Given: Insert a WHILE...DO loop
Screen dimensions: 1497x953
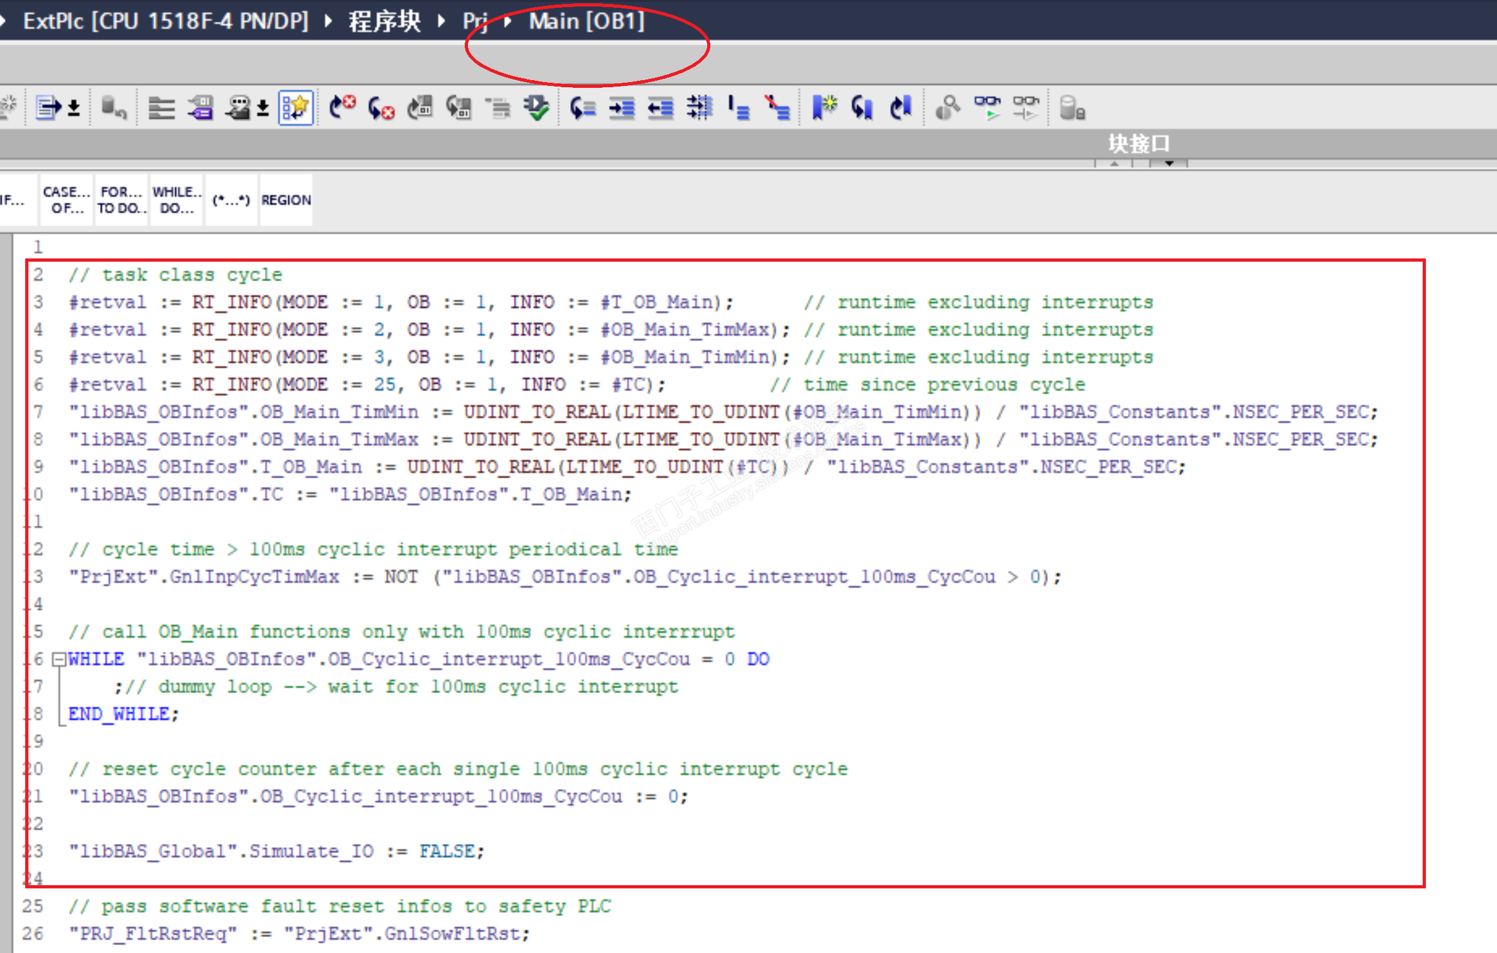Looking at the screenshot, I should click(x=176, y=200).
